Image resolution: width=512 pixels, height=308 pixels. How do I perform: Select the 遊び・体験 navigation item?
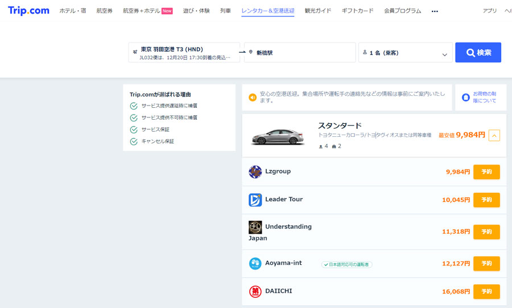[x=196, y=11]
